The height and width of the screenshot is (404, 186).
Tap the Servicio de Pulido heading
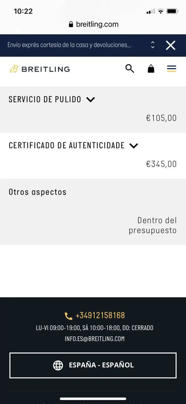pyautogui.click(x=45, y=99)
